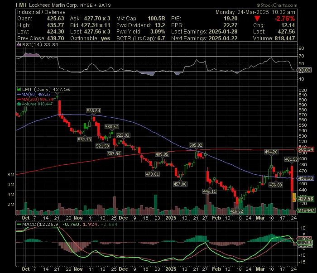Click the last price axis tag 427.56
317x273 pixels.
pyautogui.click(x=306, y=199)
